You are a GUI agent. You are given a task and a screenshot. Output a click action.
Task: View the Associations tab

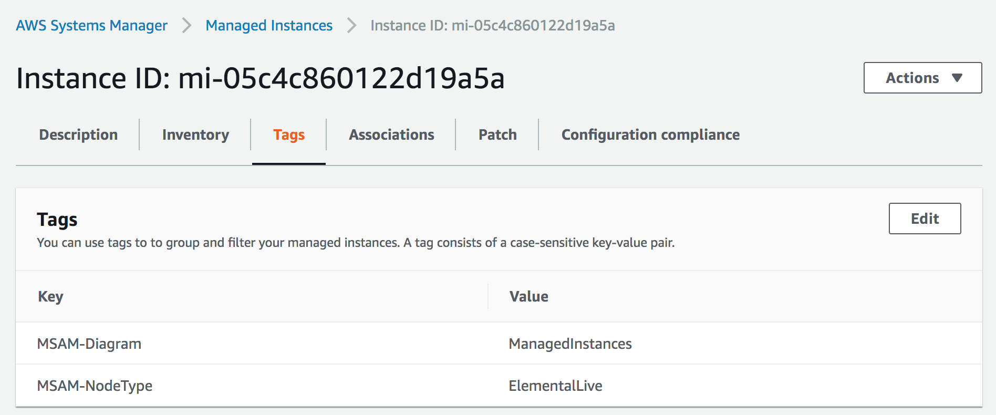tap(391, 135)
